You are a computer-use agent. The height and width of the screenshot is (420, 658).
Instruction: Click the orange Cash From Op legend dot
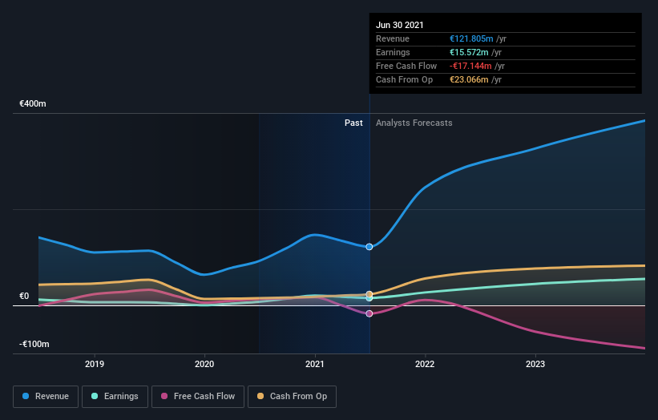(260, 396)
